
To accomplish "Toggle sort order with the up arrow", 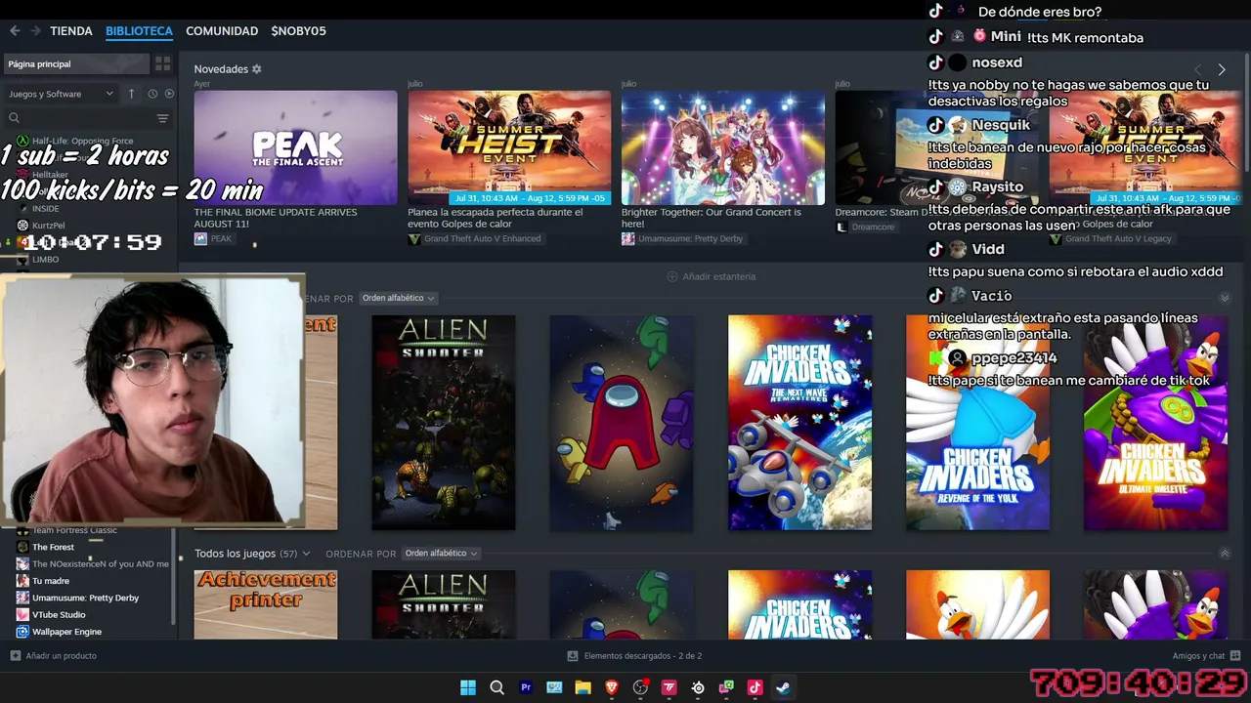I will [x=131, y=94].
